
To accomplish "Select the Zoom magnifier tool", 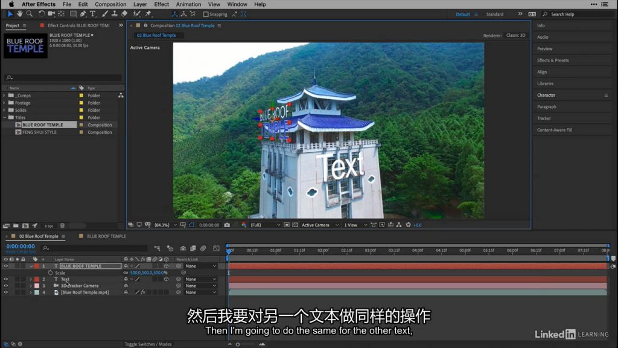I will [x=29, y=14].
